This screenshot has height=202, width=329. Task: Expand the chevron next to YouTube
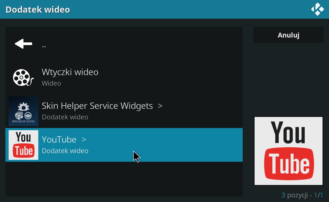tap(84, 140)
